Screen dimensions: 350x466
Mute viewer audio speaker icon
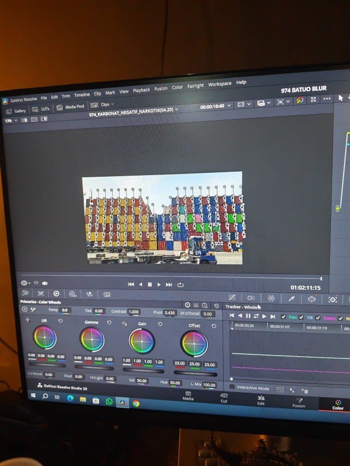pos(45,283)
